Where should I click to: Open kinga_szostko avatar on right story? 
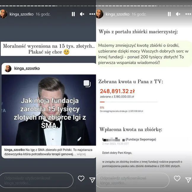click(100, 14)
